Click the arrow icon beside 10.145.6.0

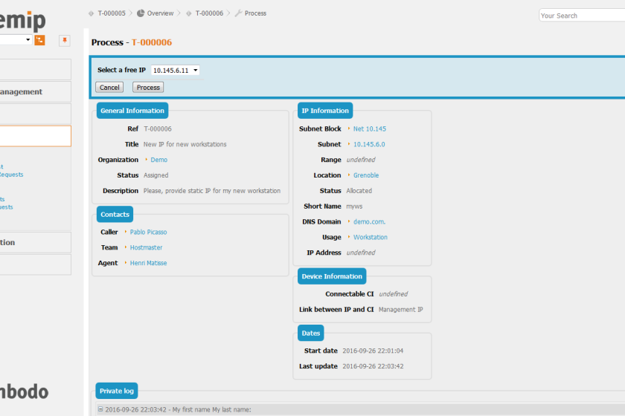pos(349,143)
